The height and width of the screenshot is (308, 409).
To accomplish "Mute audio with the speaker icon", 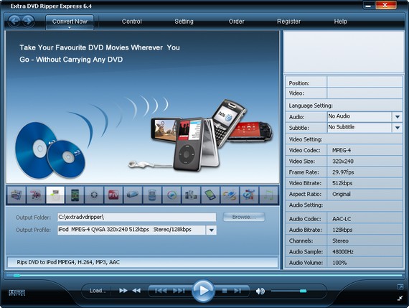I will coord(260,291).
